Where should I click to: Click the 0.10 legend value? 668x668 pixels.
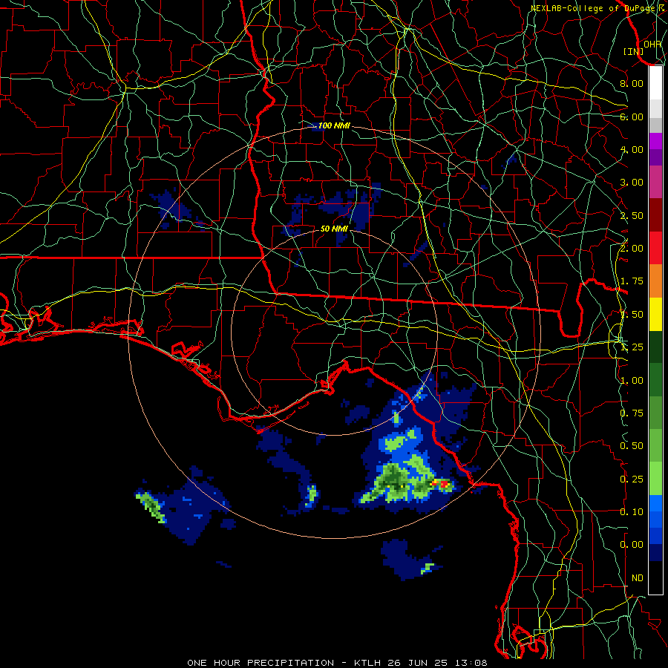pos(632,512)
